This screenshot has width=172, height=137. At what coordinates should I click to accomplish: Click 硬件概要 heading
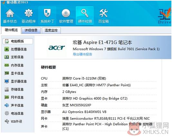tap(48, 67)
